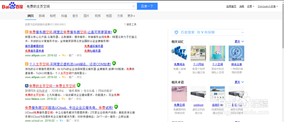Open the Baidu logo homepage

(12, 6)
